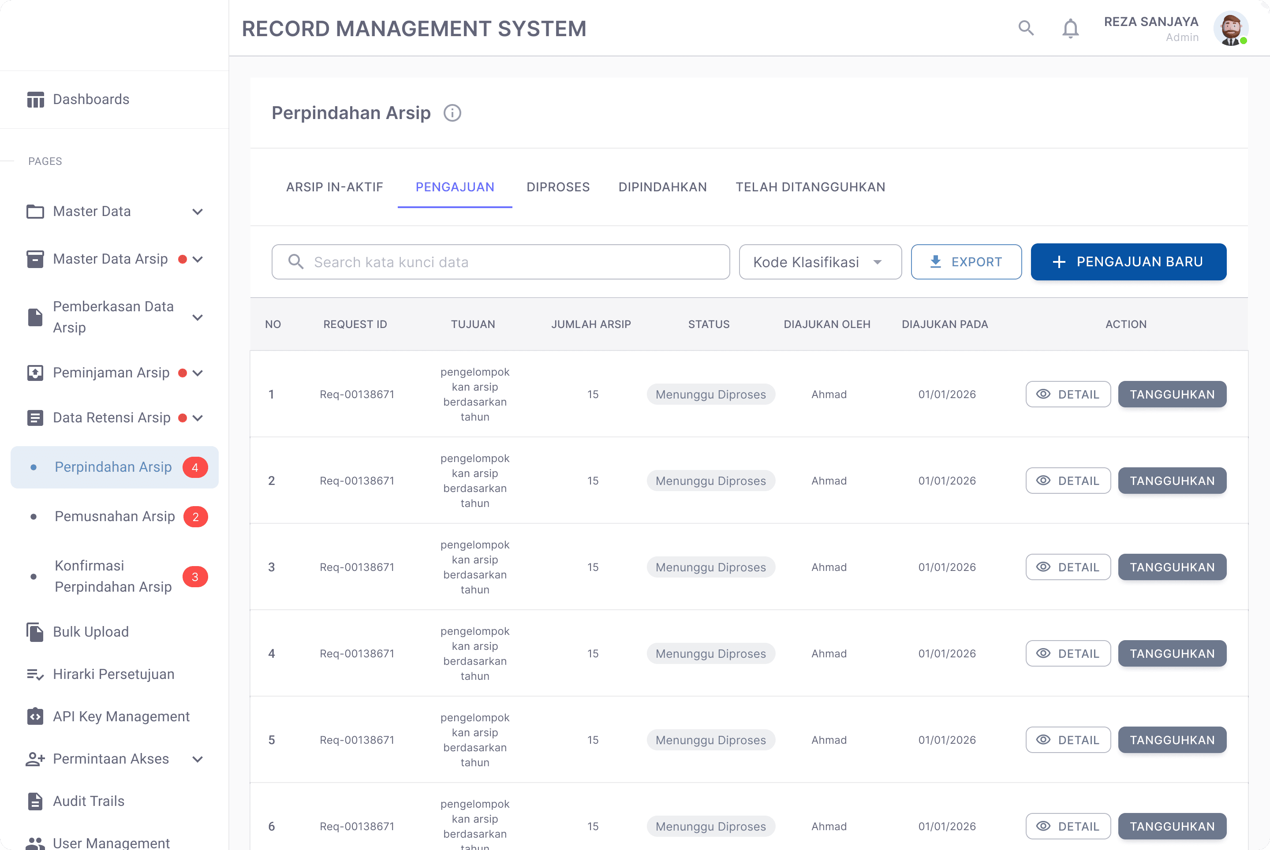View Detail for row 5
Screen dimensions: 1270x850
(x=1068, y=740)
